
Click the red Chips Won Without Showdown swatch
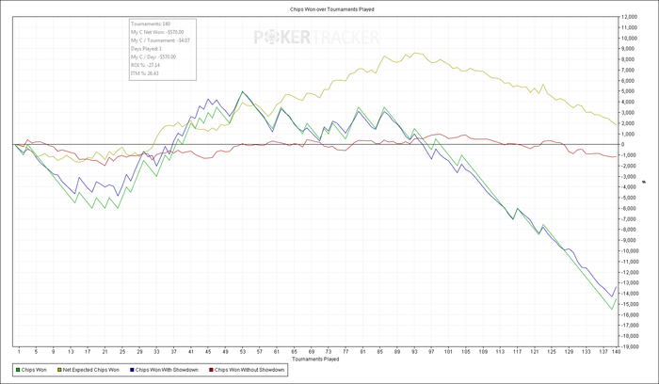(211, 370)
